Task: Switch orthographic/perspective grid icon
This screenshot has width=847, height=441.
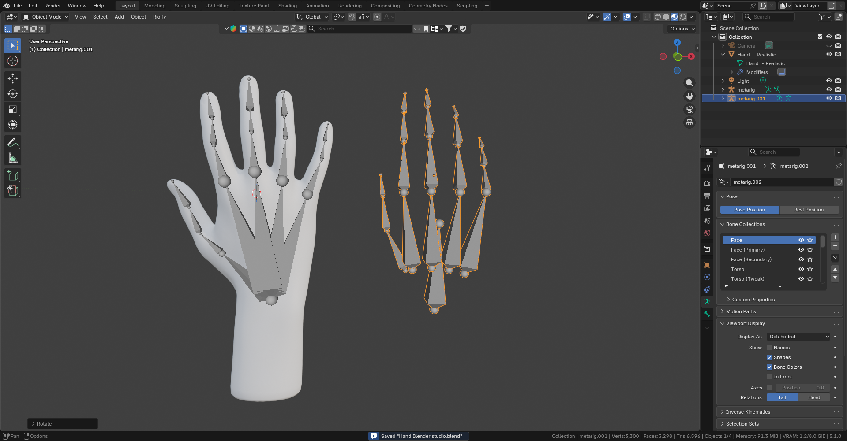Action: click(690, 122)
